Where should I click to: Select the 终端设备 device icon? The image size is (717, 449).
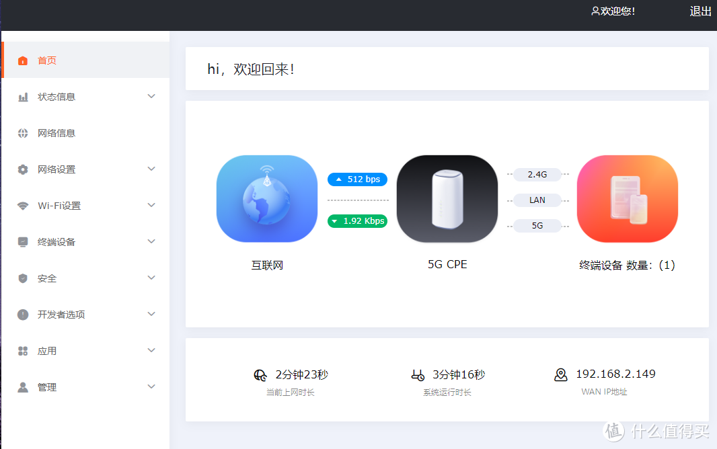(23, 241)
